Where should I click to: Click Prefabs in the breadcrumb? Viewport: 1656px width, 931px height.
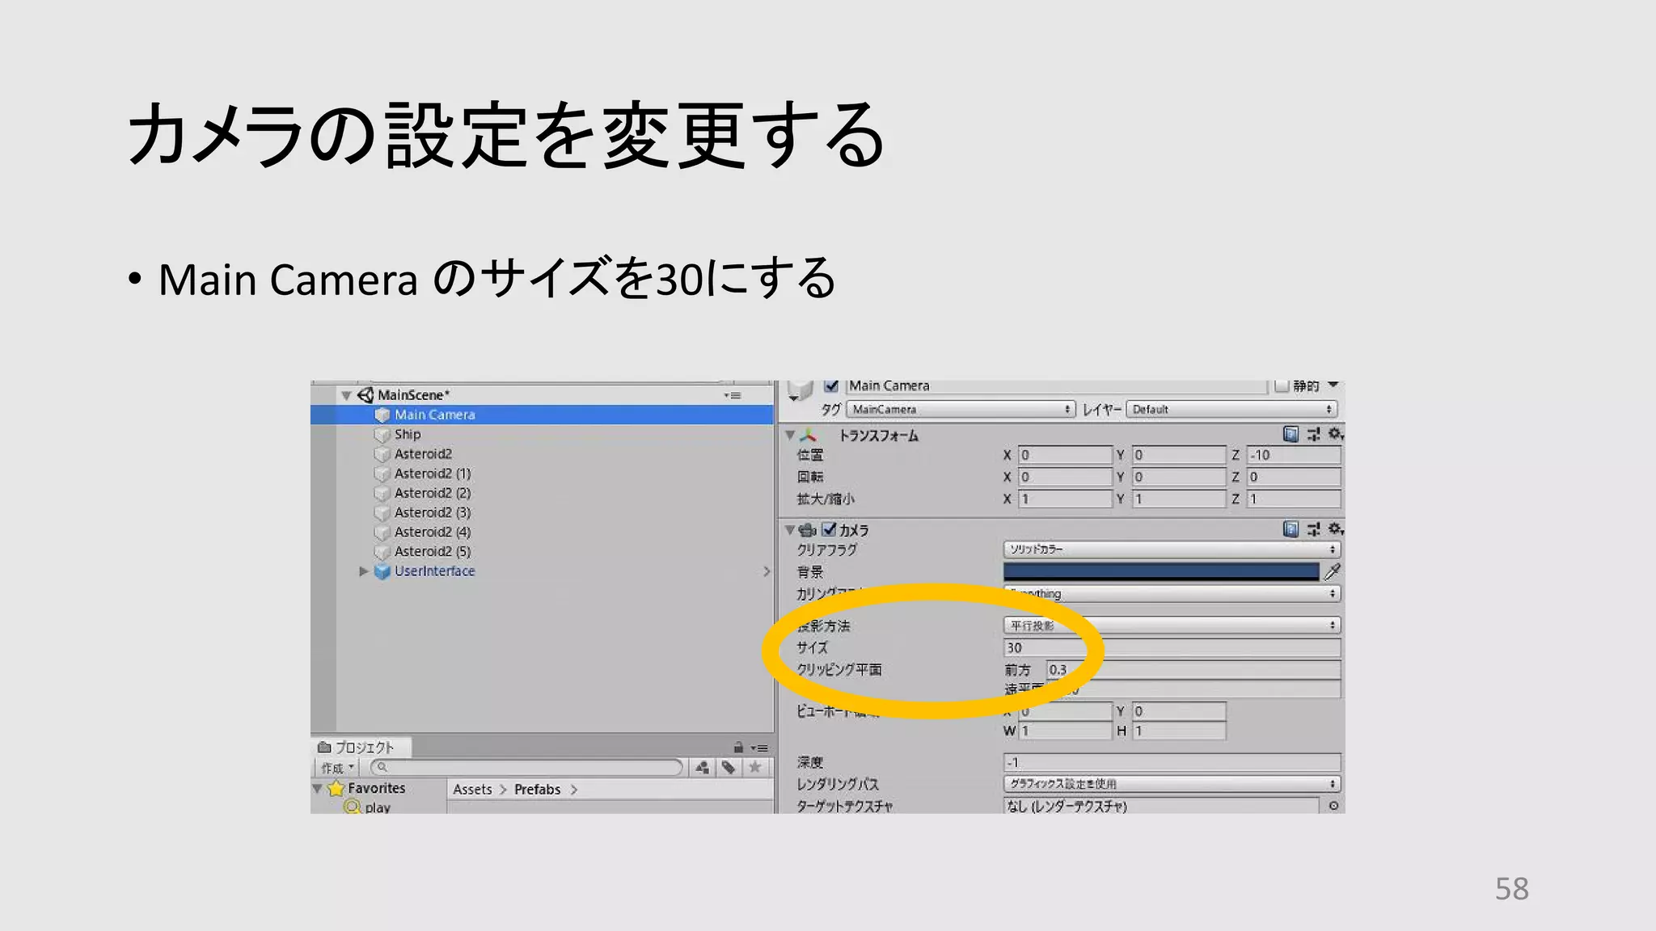tap(537, 790)
